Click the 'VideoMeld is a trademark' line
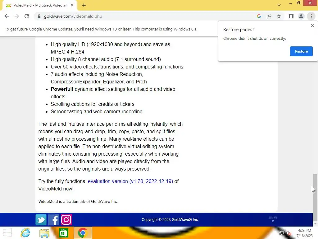Image resolution: width=318 pixels, height=239 pixels. [x=78, y=201]
